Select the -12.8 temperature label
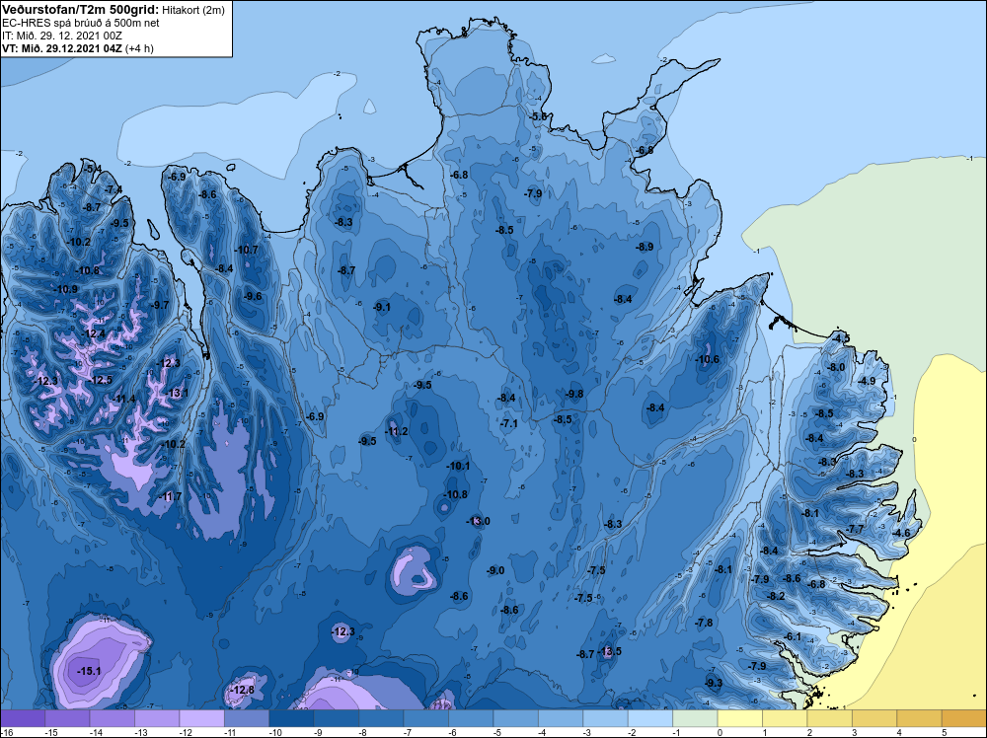This screenshot has width=987, height=738. click(243, 690)
